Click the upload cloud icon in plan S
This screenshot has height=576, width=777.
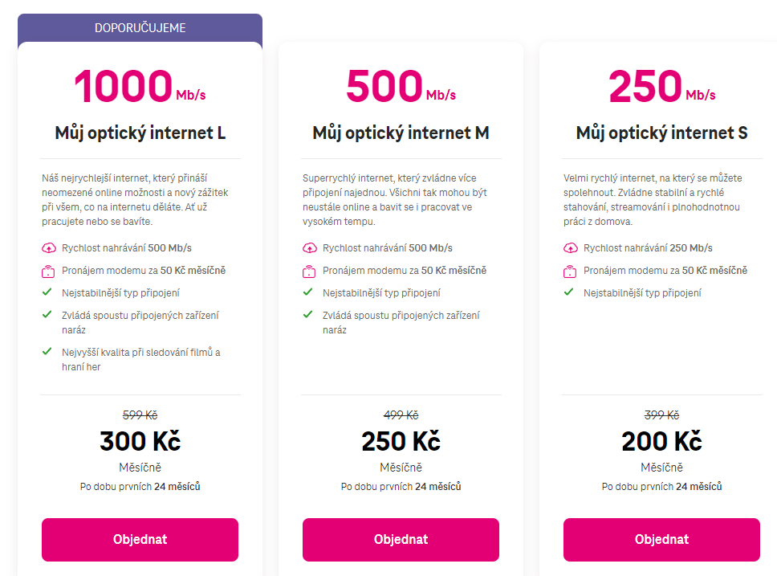pyautogui.click(x=571, y=248)
